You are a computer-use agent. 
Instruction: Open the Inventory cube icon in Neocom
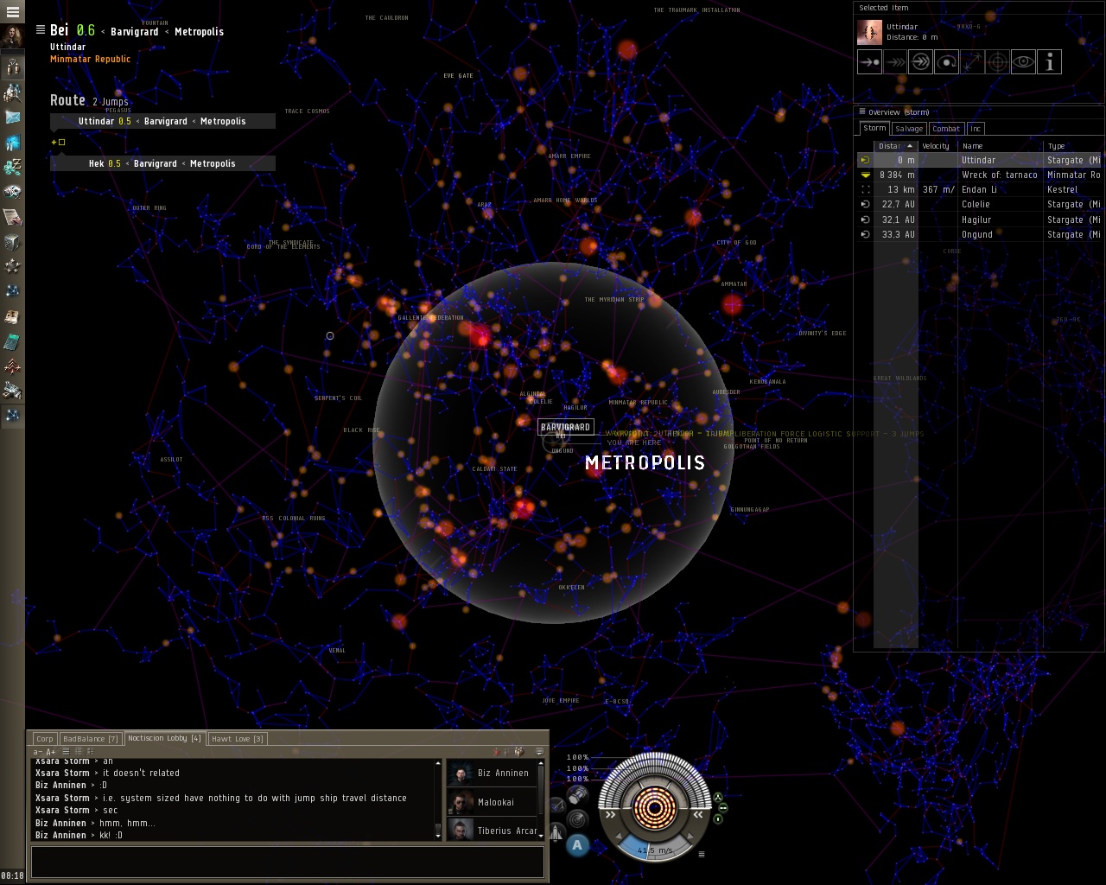click(x=12, y=241)
